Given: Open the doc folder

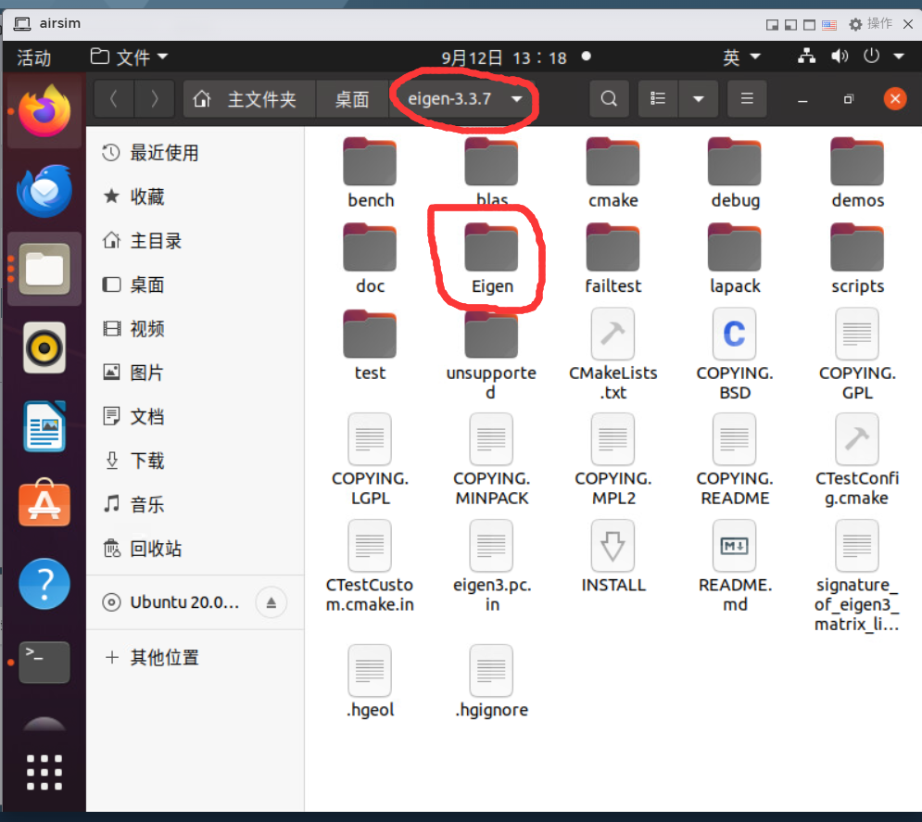Looking at the screenshot, I should [x=370, y=259].
